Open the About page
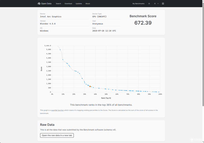Image resolution: width=204 pixels, height=143 pixels. click(88, 4)
